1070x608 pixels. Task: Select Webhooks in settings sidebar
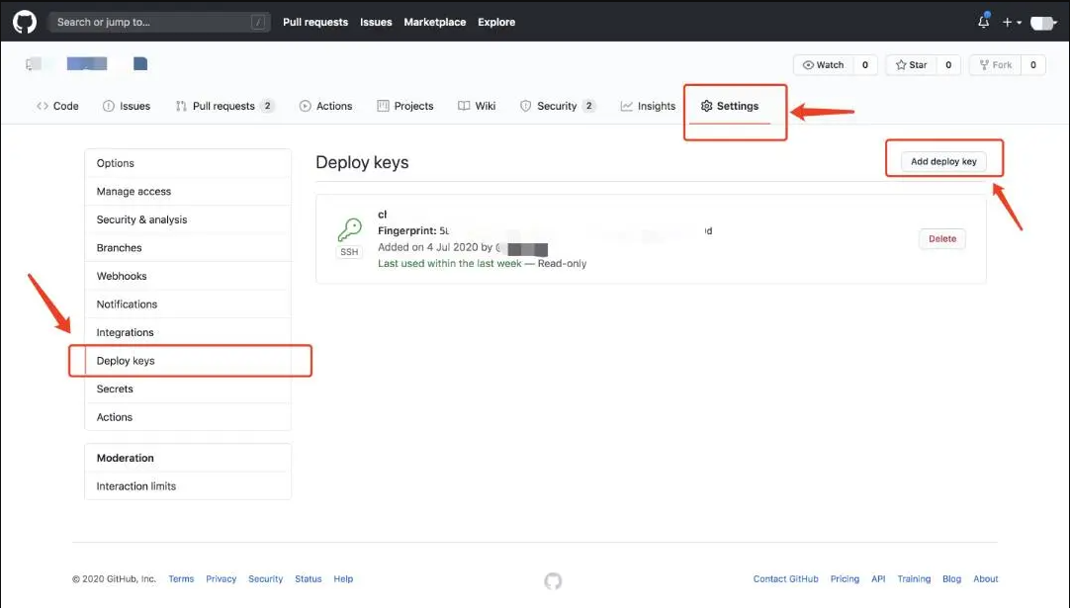point(122,276)
